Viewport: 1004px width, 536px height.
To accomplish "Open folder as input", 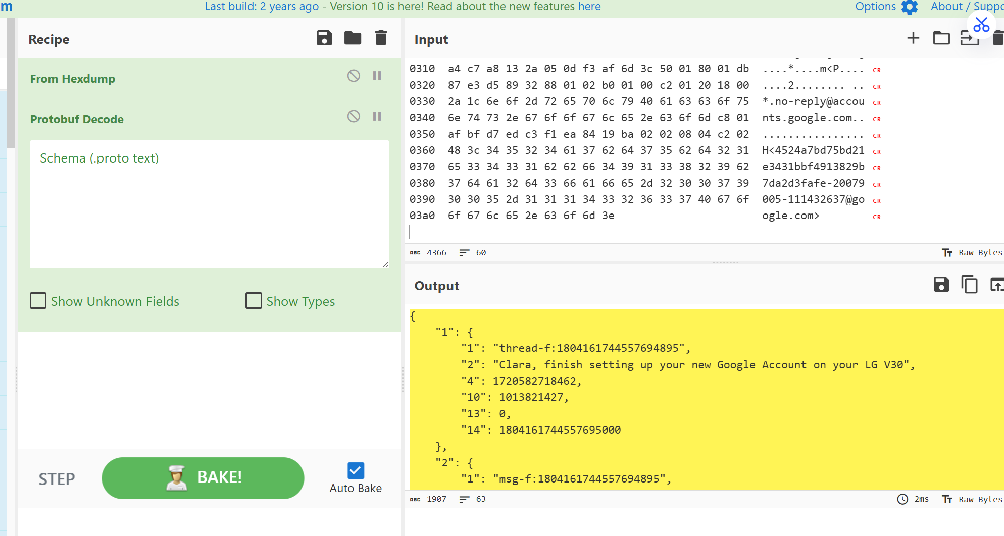I will pos(941,38).
